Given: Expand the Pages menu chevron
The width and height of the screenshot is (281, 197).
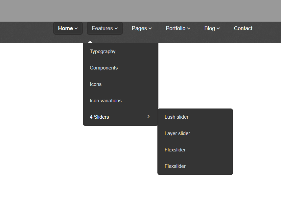Looking at the screenshot, I should point(150,29).
